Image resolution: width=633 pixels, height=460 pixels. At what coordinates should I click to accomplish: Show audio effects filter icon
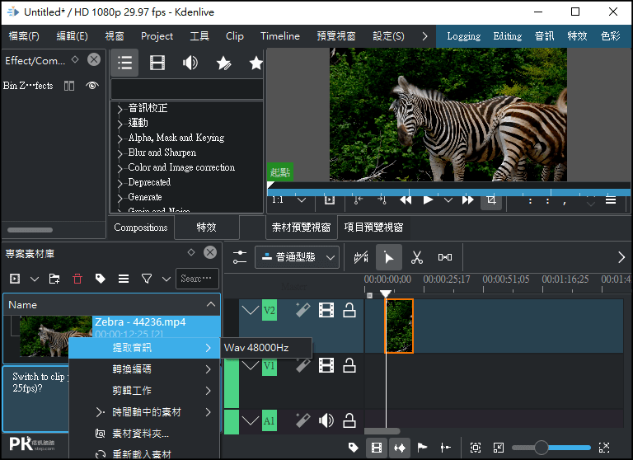[x=190, y=63]
